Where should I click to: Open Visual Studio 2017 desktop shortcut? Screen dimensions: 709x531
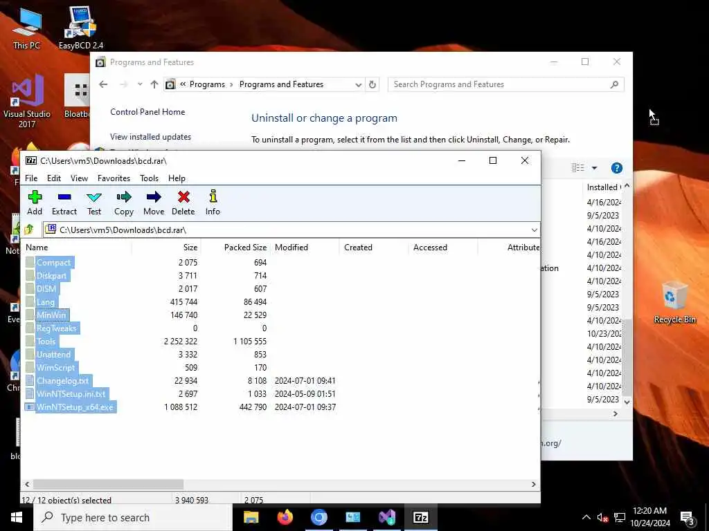(x=27, y=102)
